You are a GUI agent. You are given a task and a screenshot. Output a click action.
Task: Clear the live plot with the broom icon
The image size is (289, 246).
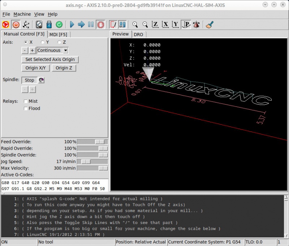(x=210, y=25)
